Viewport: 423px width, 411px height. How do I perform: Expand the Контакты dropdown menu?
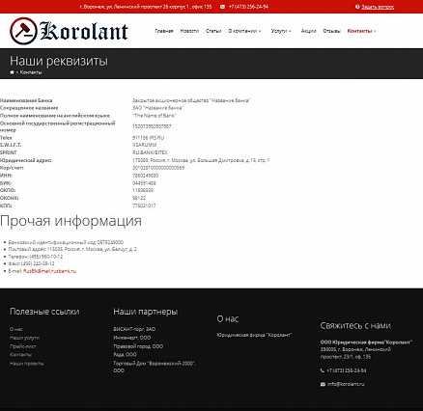tap(361, 31)
